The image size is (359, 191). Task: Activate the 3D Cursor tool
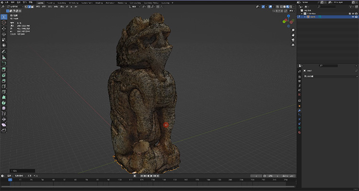[4, 22]
